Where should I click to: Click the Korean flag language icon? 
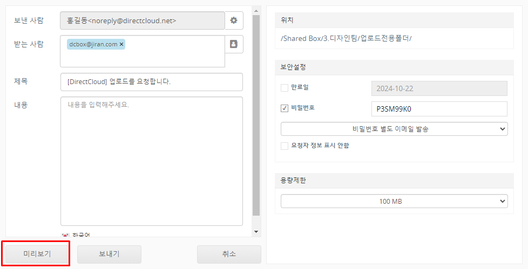(66, 235)
